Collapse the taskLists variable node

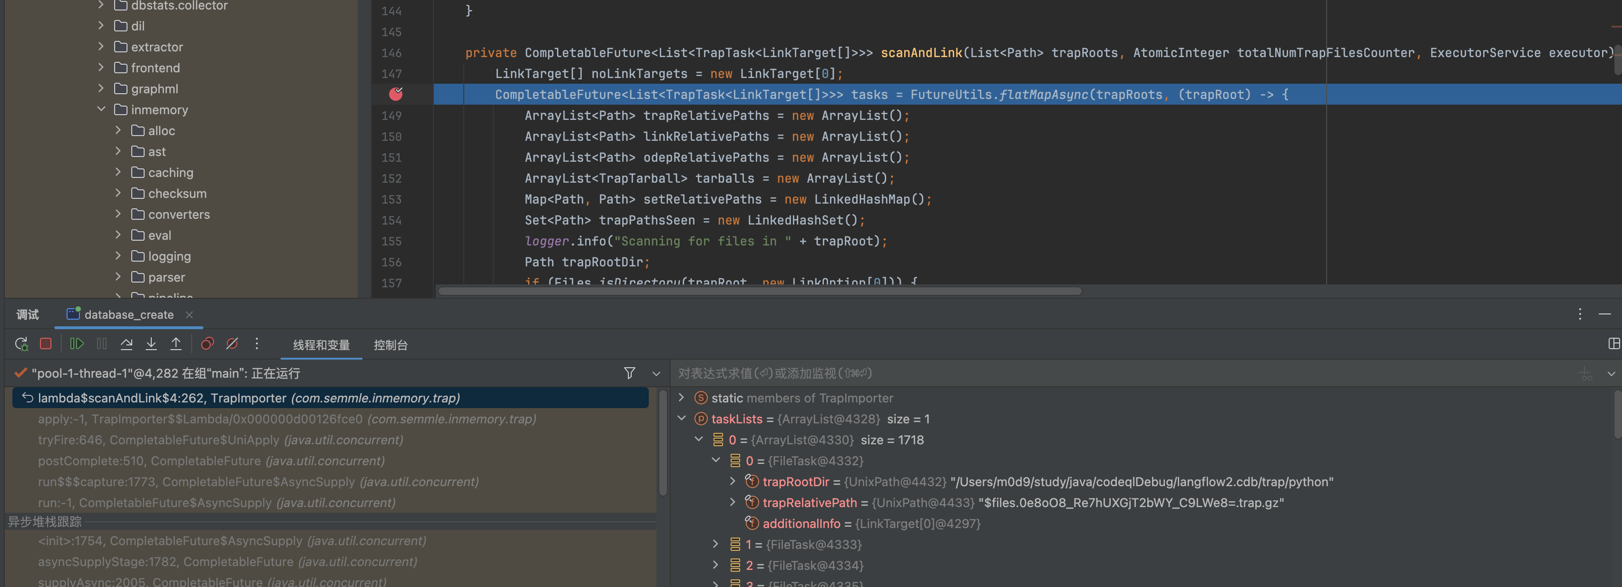681,419
